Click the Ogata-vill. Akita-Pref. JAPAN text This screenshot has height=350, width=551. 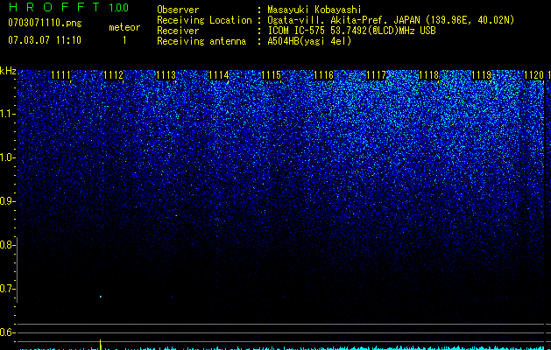[x=343, y=20]
